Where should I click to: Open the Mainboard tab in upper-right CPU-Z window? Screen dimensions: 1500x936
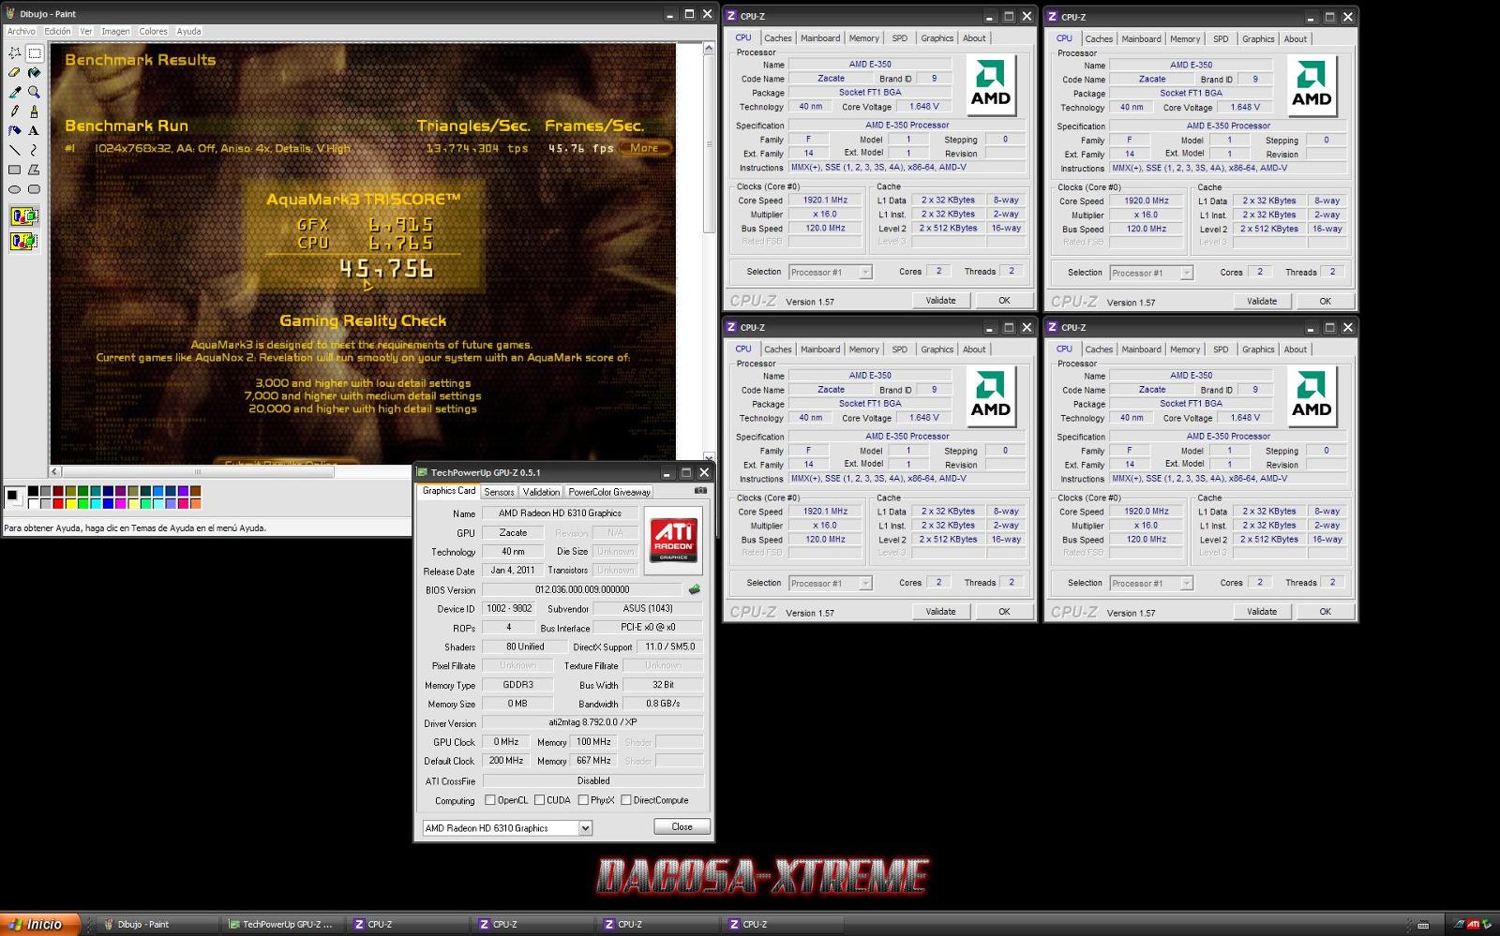point(1141,39)
